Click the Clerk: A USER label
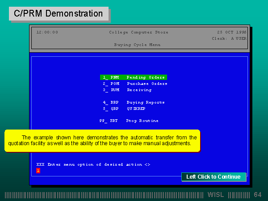This screenshot has width=268, height=201. point(229,38)
